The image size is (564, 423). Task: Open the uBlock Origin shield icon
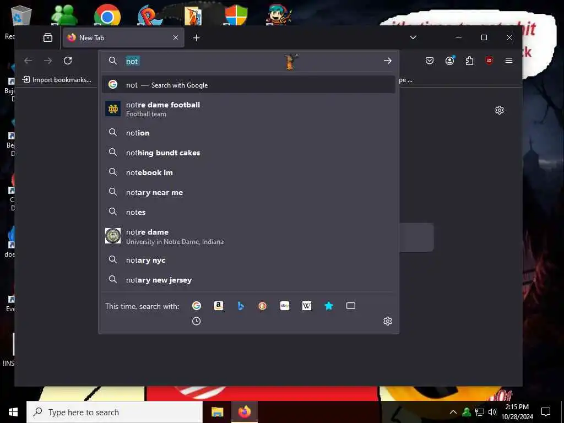coord(489,61)
